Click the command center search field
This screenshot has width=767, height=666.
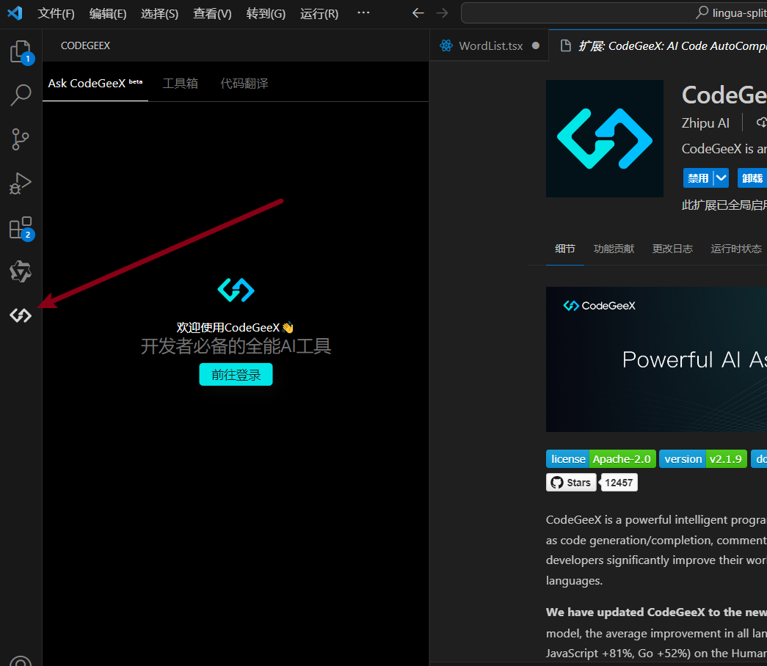point(614,12)
